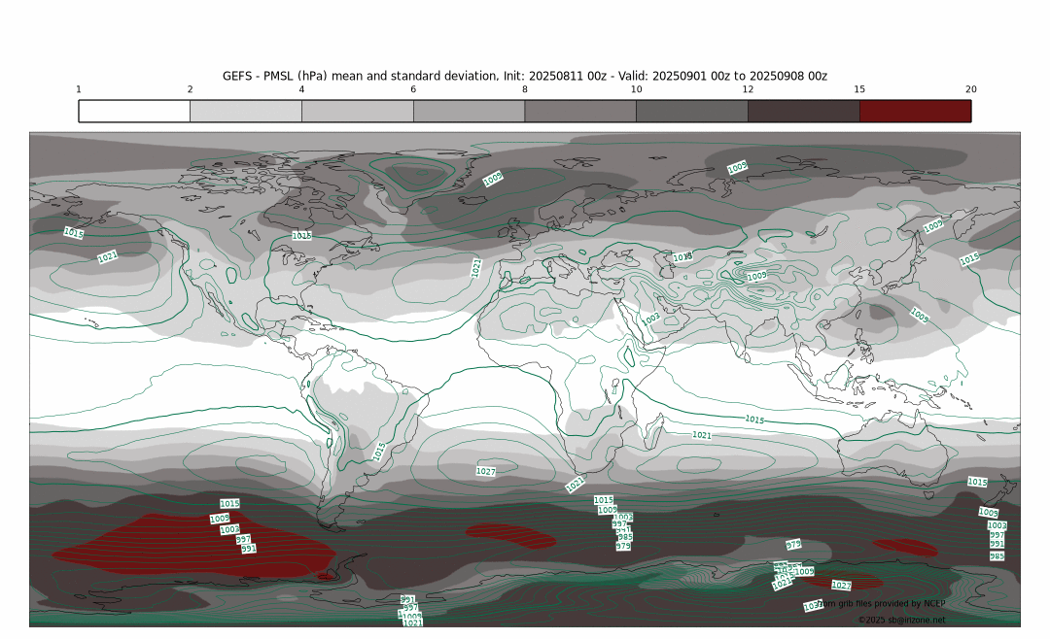Screen dimensions: 1050x639
Task: Select the 1021 label in North Pacific
Action: click(108, 257)
